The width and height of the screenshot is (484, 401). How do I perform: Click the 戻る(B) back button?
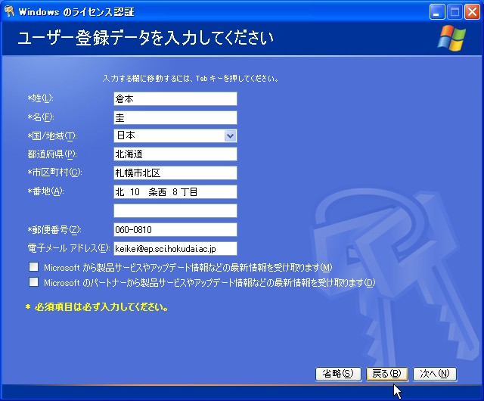[387, 374]
